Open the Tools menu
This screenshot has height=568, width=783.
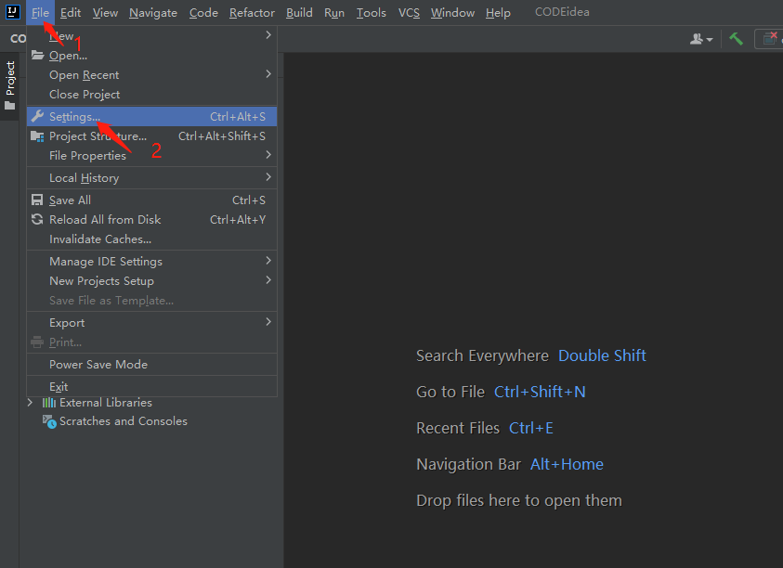click(x=371, y=12)
